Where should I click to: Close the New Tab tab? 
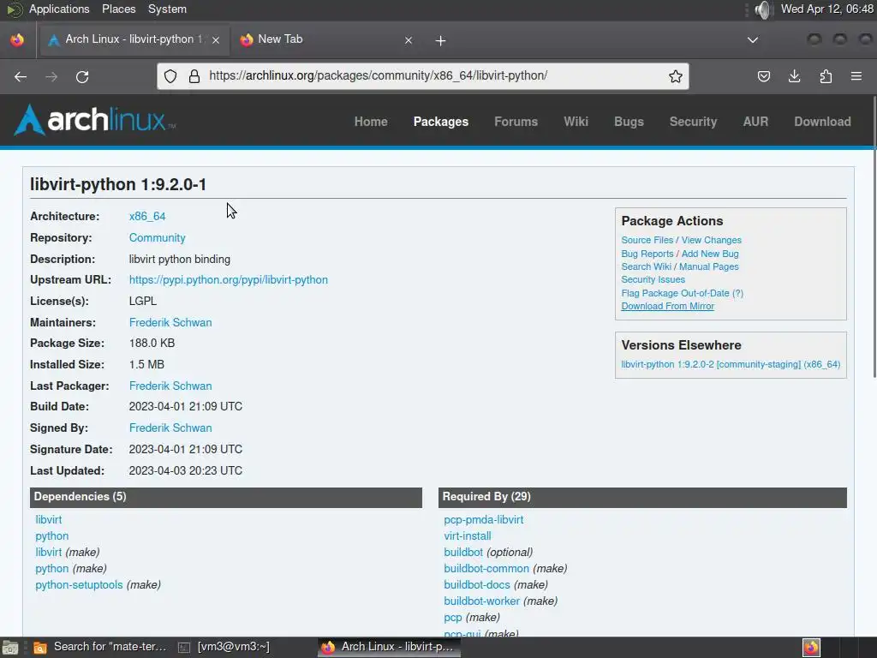409,39
